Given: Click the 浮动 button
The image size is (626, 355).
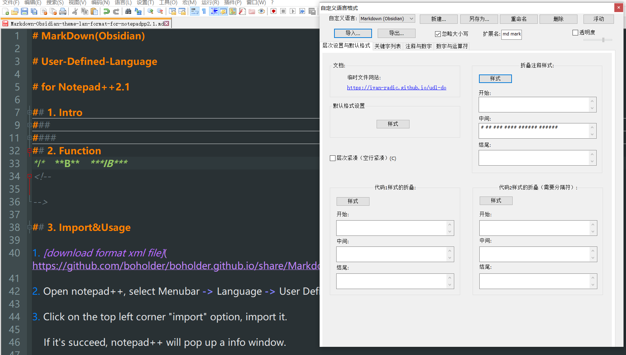Looking at the screenshot, I should pyautogui.click(x=599, y=19).
